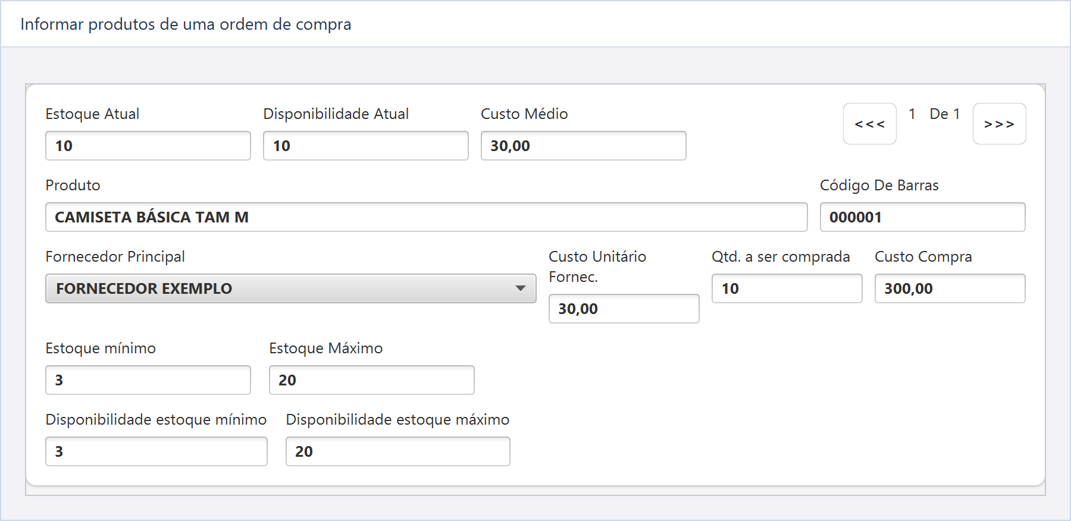Click the page title 'Informar produtos de uma ordem de compra'
The height and width of the screenshot is (521, 1071).
click(x=186, y=24)
